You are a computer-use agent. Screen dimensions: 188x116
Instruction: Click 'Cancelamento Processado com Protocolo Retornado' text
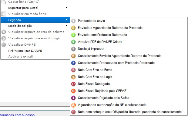click(116, 63)
